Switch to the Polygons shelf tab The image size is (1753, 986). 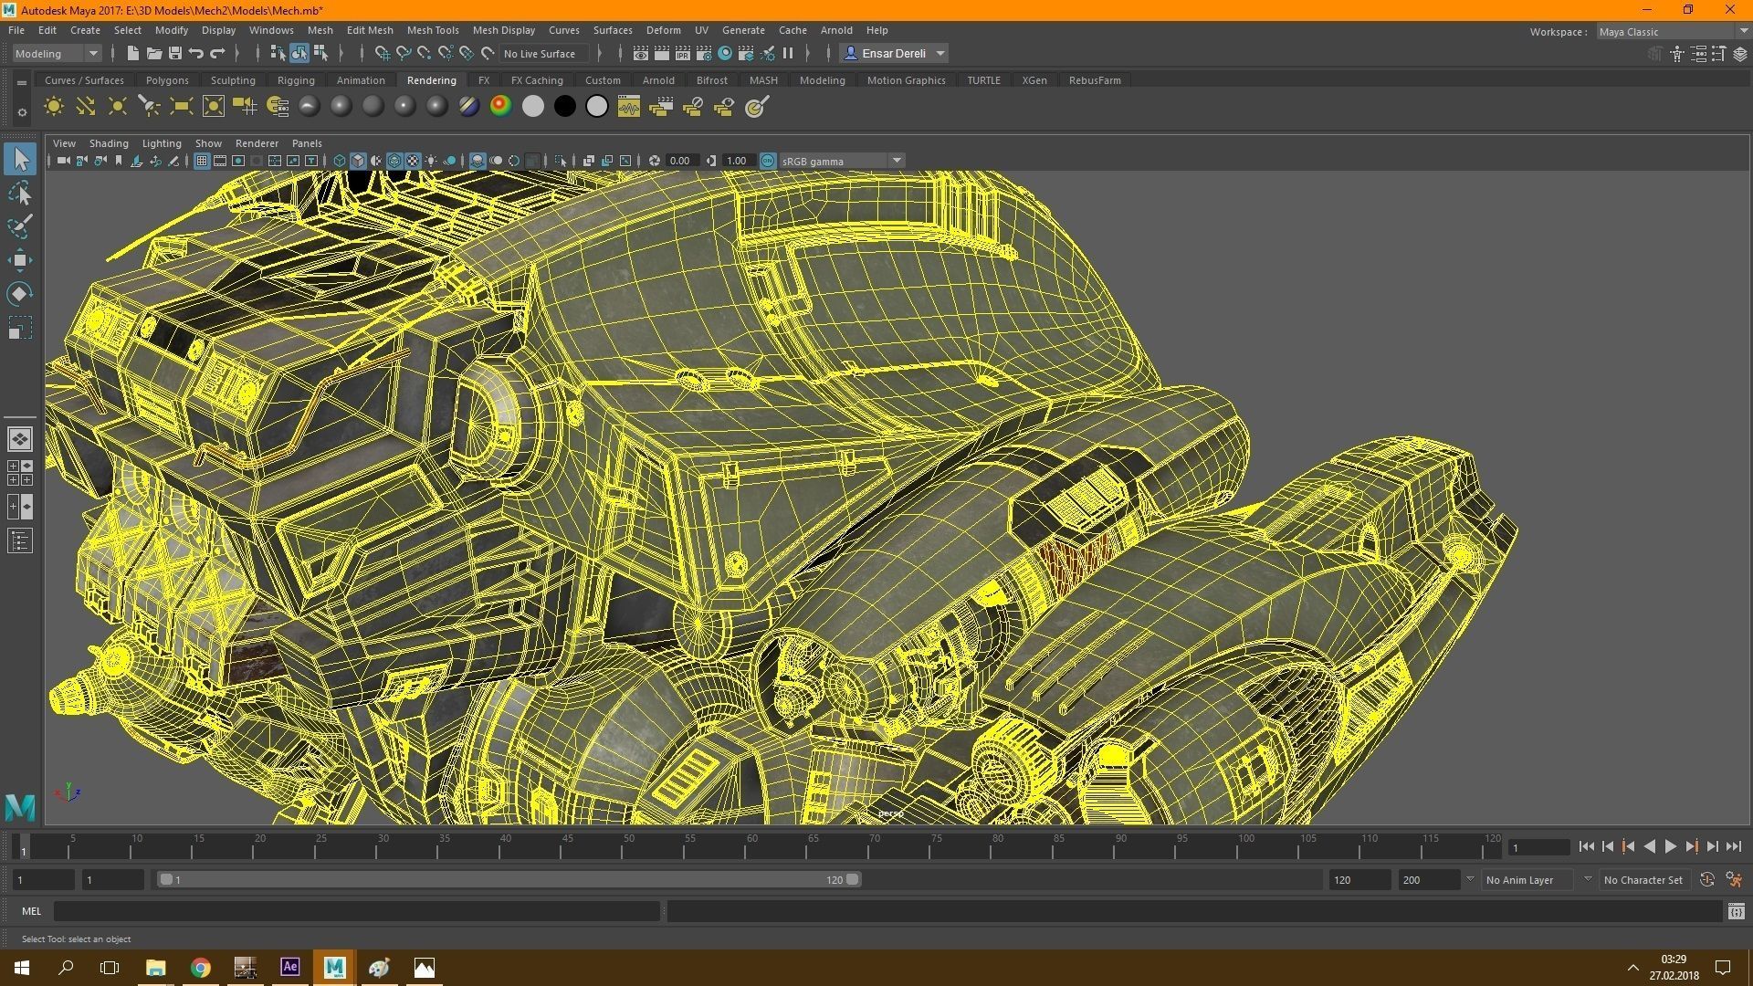167,80
